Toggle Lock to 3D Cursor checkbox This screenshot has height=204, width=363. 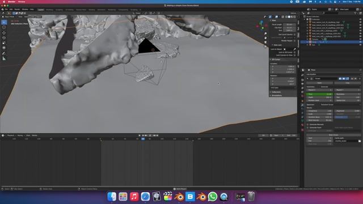click(x=294, y=52)
